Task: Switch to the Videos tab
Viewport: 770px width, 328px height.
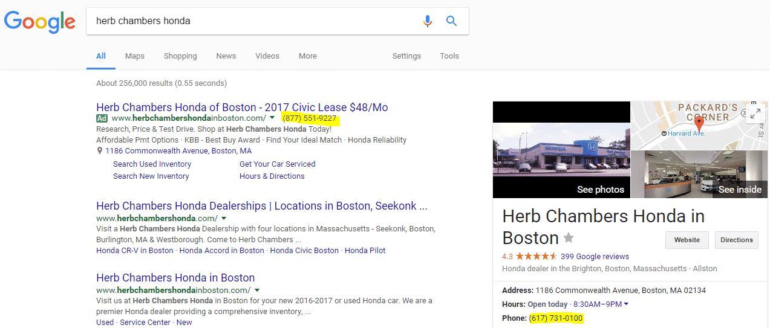Action: tap(267, 56)
